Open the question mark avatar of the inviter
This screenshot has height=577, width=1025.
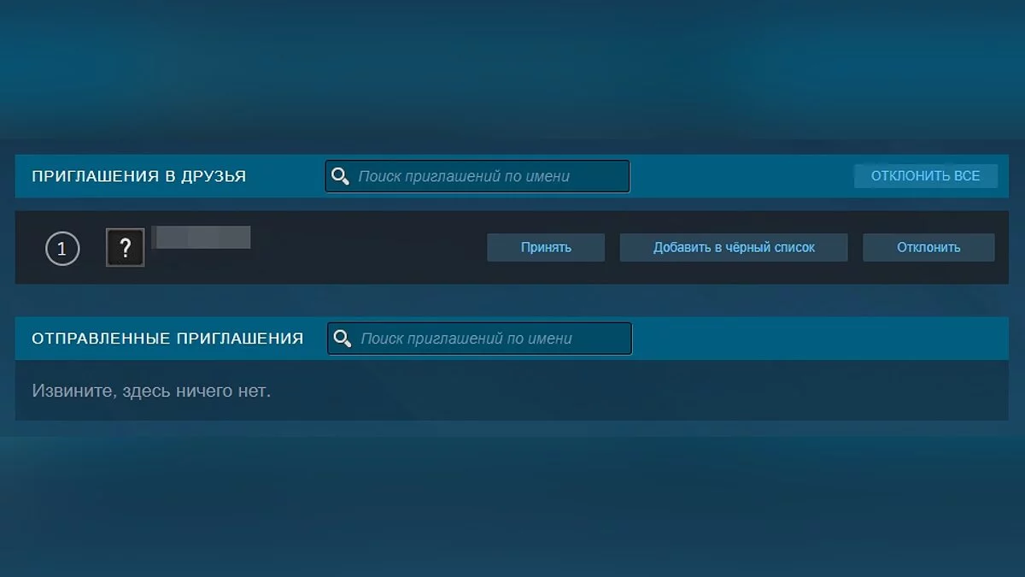126,248
